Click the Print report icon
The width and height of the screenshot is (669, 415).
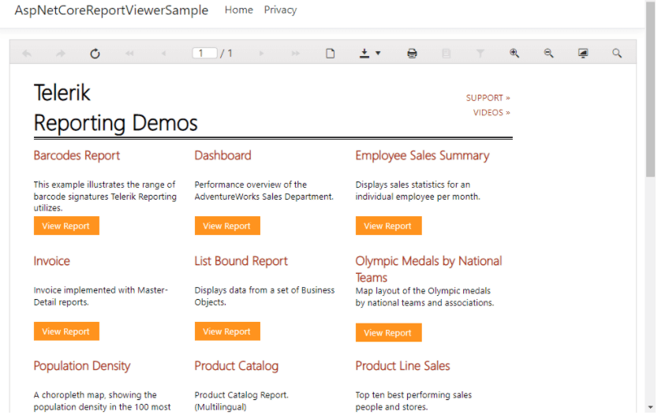(x=412, y=54)
